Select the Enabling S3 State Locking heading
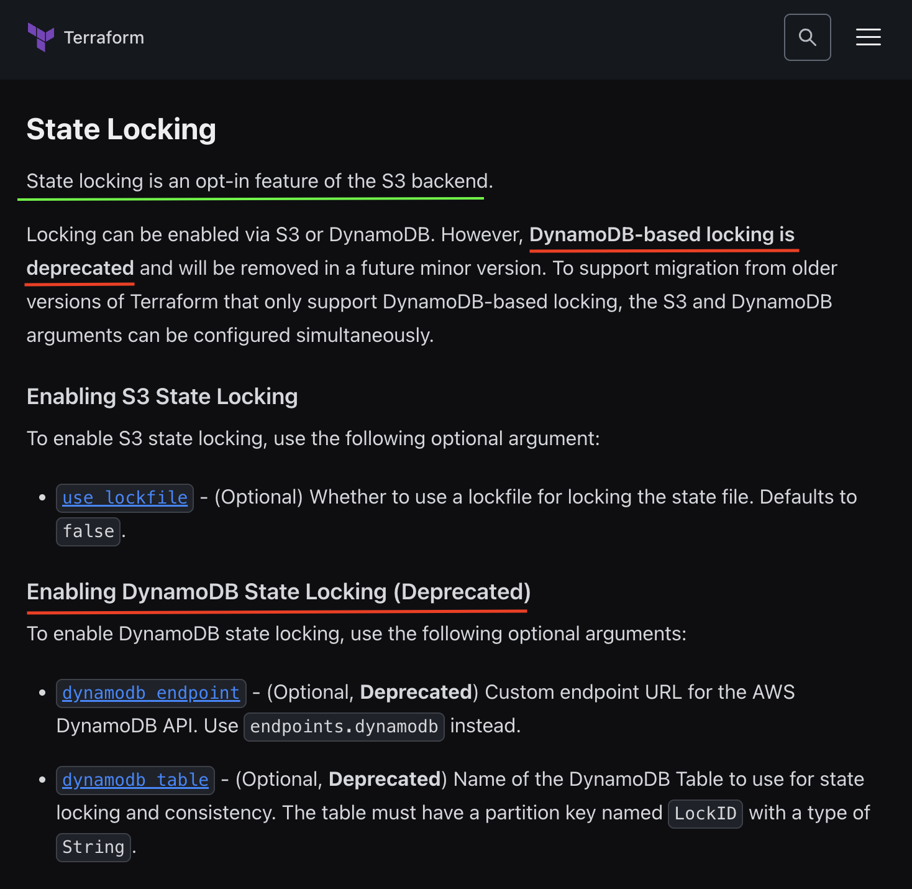The height and width of the screenshot is (889, 912). pyautogui.click(x=162, y=397)
